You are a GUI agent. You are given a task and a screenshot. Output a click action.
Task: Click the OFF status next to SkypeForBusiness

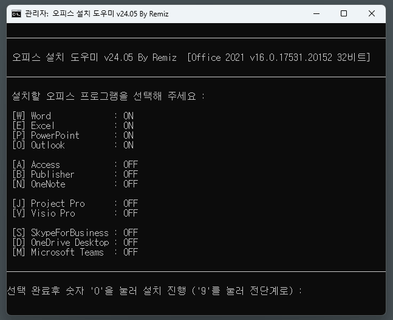tap(131, 232)
